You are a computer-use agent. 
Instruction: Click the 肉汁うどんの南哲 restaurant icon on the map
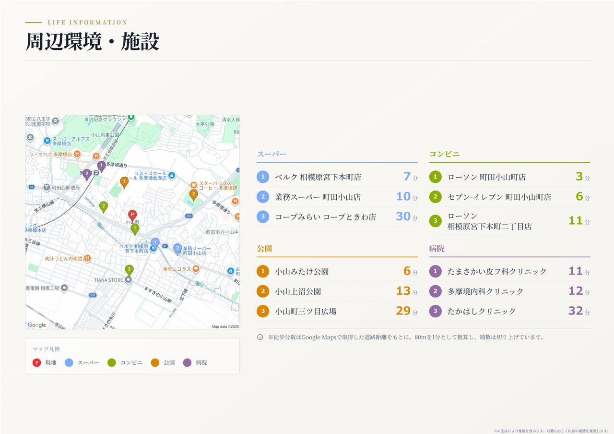(87, 258)
